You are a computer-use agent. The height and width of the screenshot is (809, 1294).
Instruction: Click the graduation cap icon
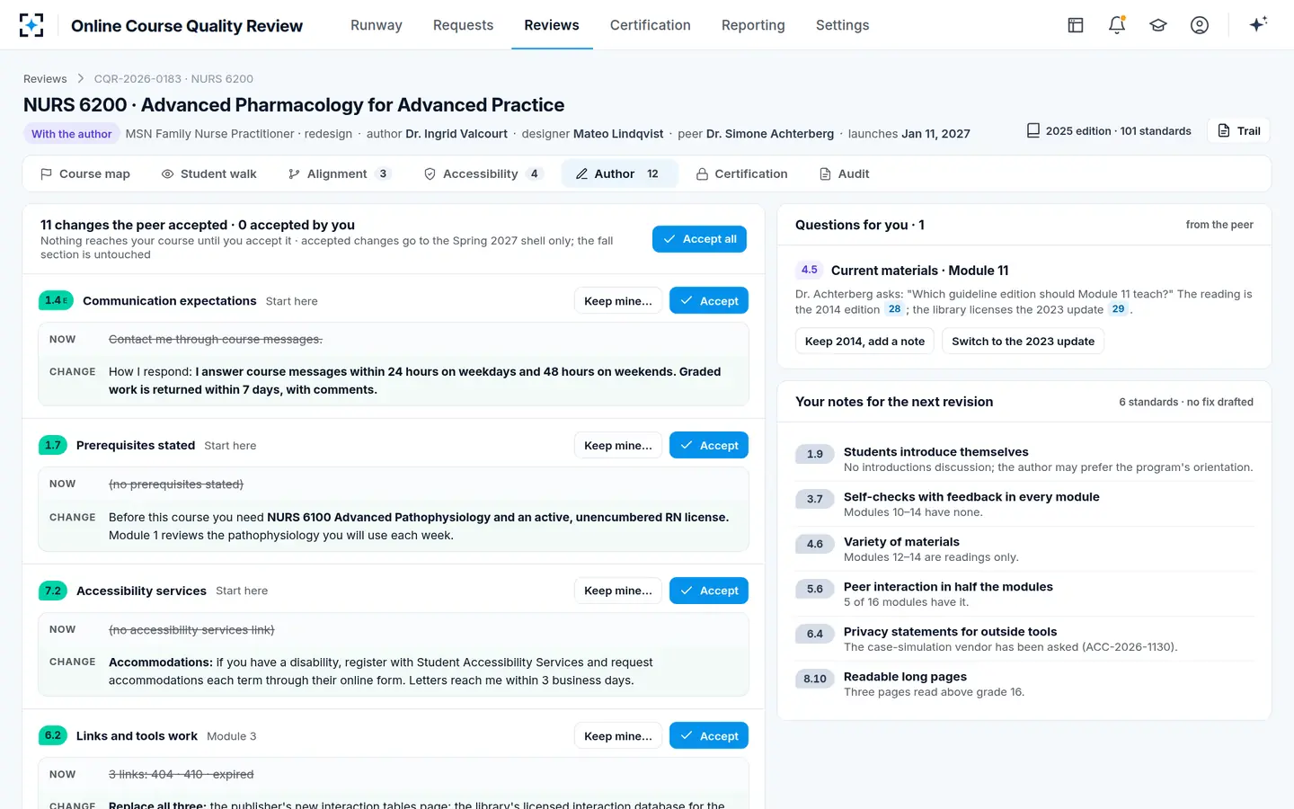1158,25
